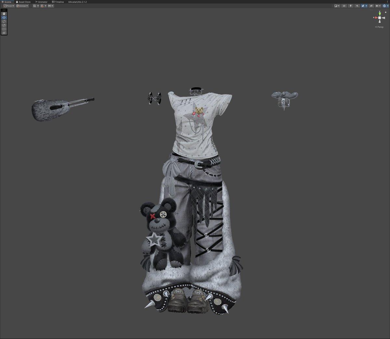Open the draw mode shading dropdown

[337, 6]
